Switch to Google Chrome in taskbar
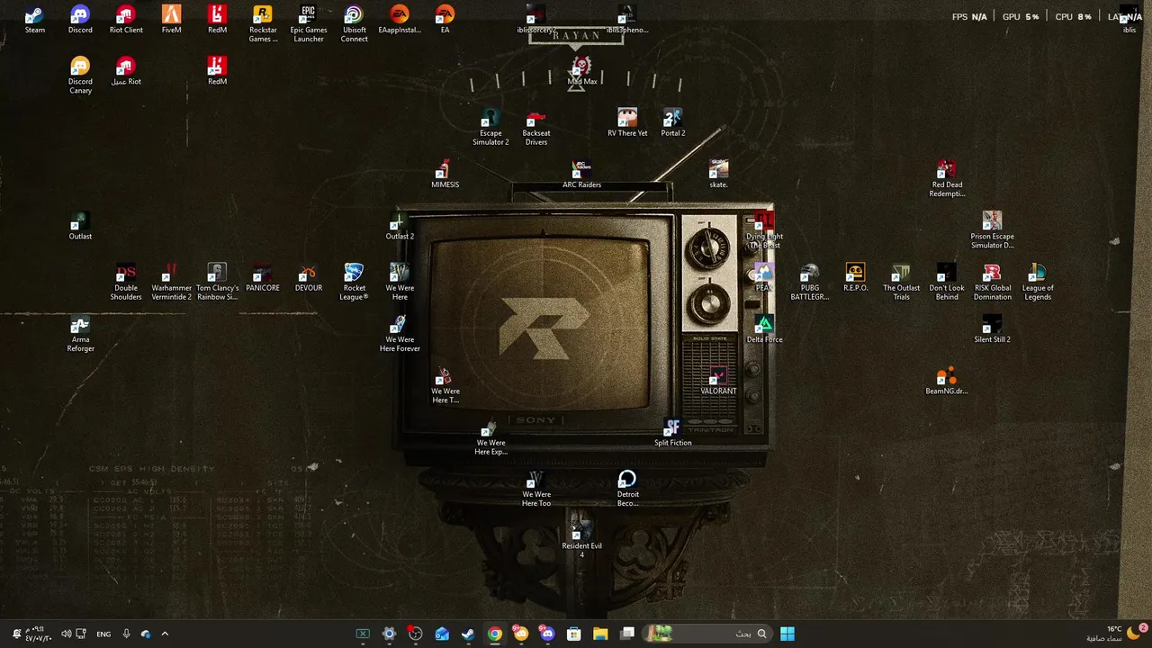Image resolution: width=1152 pixels, height=648 pixels. click(495, 634)
